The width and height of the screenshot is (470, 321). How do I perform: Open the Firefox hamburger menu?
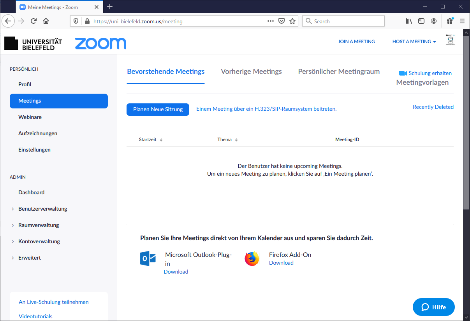(x=462, y=21)
